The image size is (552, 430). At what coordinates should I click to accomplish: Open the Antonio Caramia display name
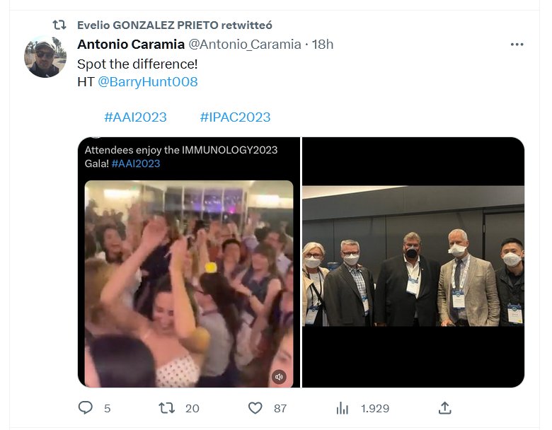click(x=130, y=45)
